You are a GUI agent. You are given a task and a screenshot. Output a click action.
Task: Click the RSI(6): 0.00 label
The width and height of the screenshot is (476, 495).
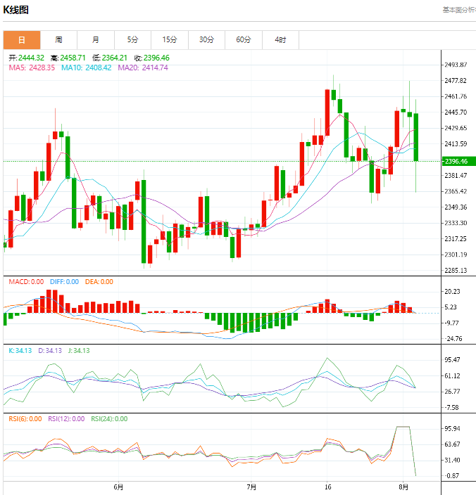25,419
